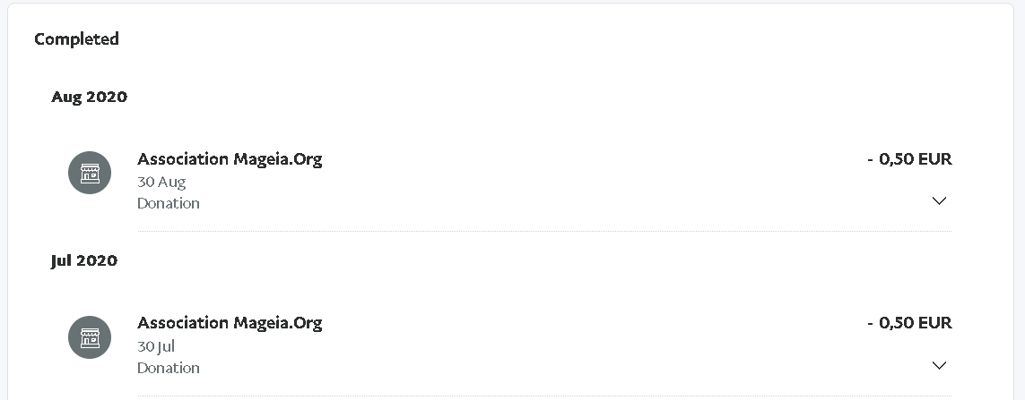Image resolution: width=1025 pixels, height=400 pixels.
Task: Click the Donation label under 30 Jul
Action: coord(169,368)
